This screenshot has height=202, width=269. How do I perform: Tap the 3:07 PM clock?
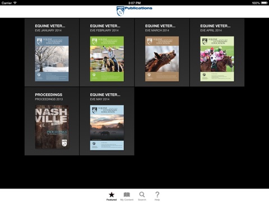pyautogui.click(x=134, y=3)
